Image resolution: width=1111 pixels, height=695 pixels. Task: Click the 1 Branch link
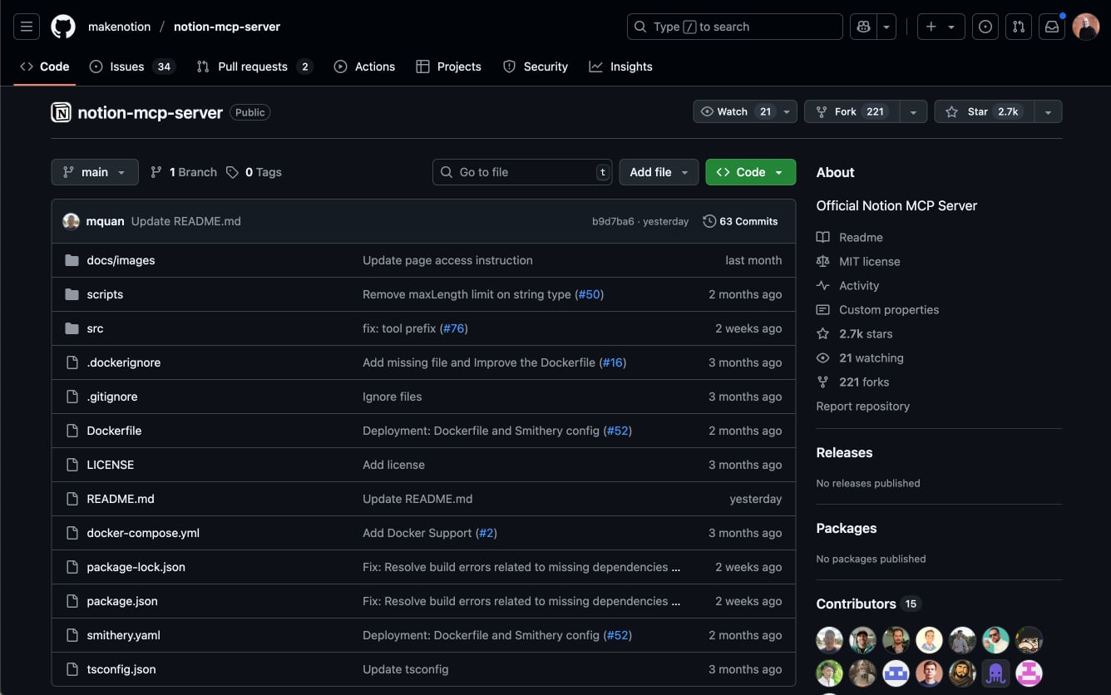(x=183, y=172)
